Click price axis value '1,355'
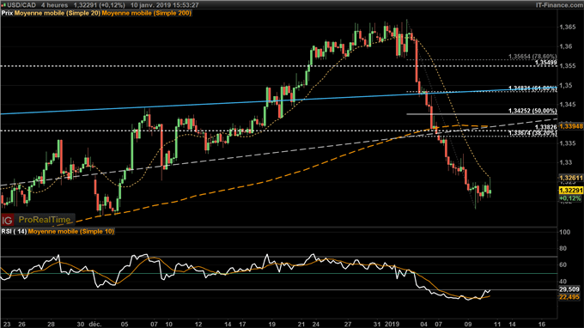This screenshot has width=584, height=328. tap(567, 65)
